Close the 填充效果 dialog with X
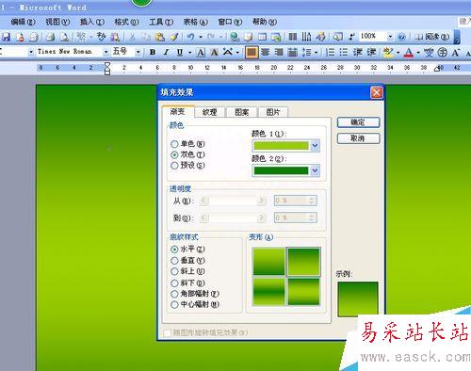 click(376, 92)
